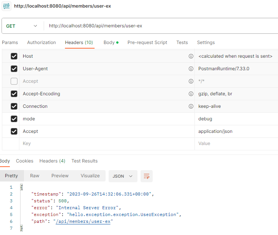Click the 500 status value
The width and height of the screenshot is (278, 235).
[63, 201]
